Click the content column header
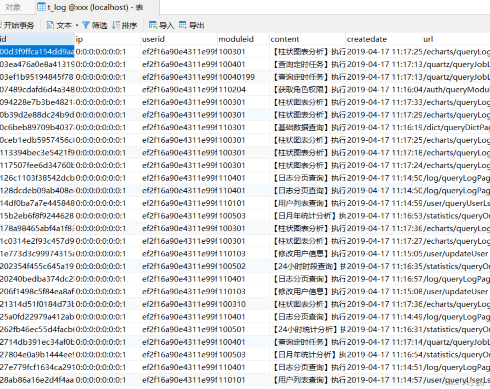This screenshot has width=490, height=389. click(x=308, y=39)
